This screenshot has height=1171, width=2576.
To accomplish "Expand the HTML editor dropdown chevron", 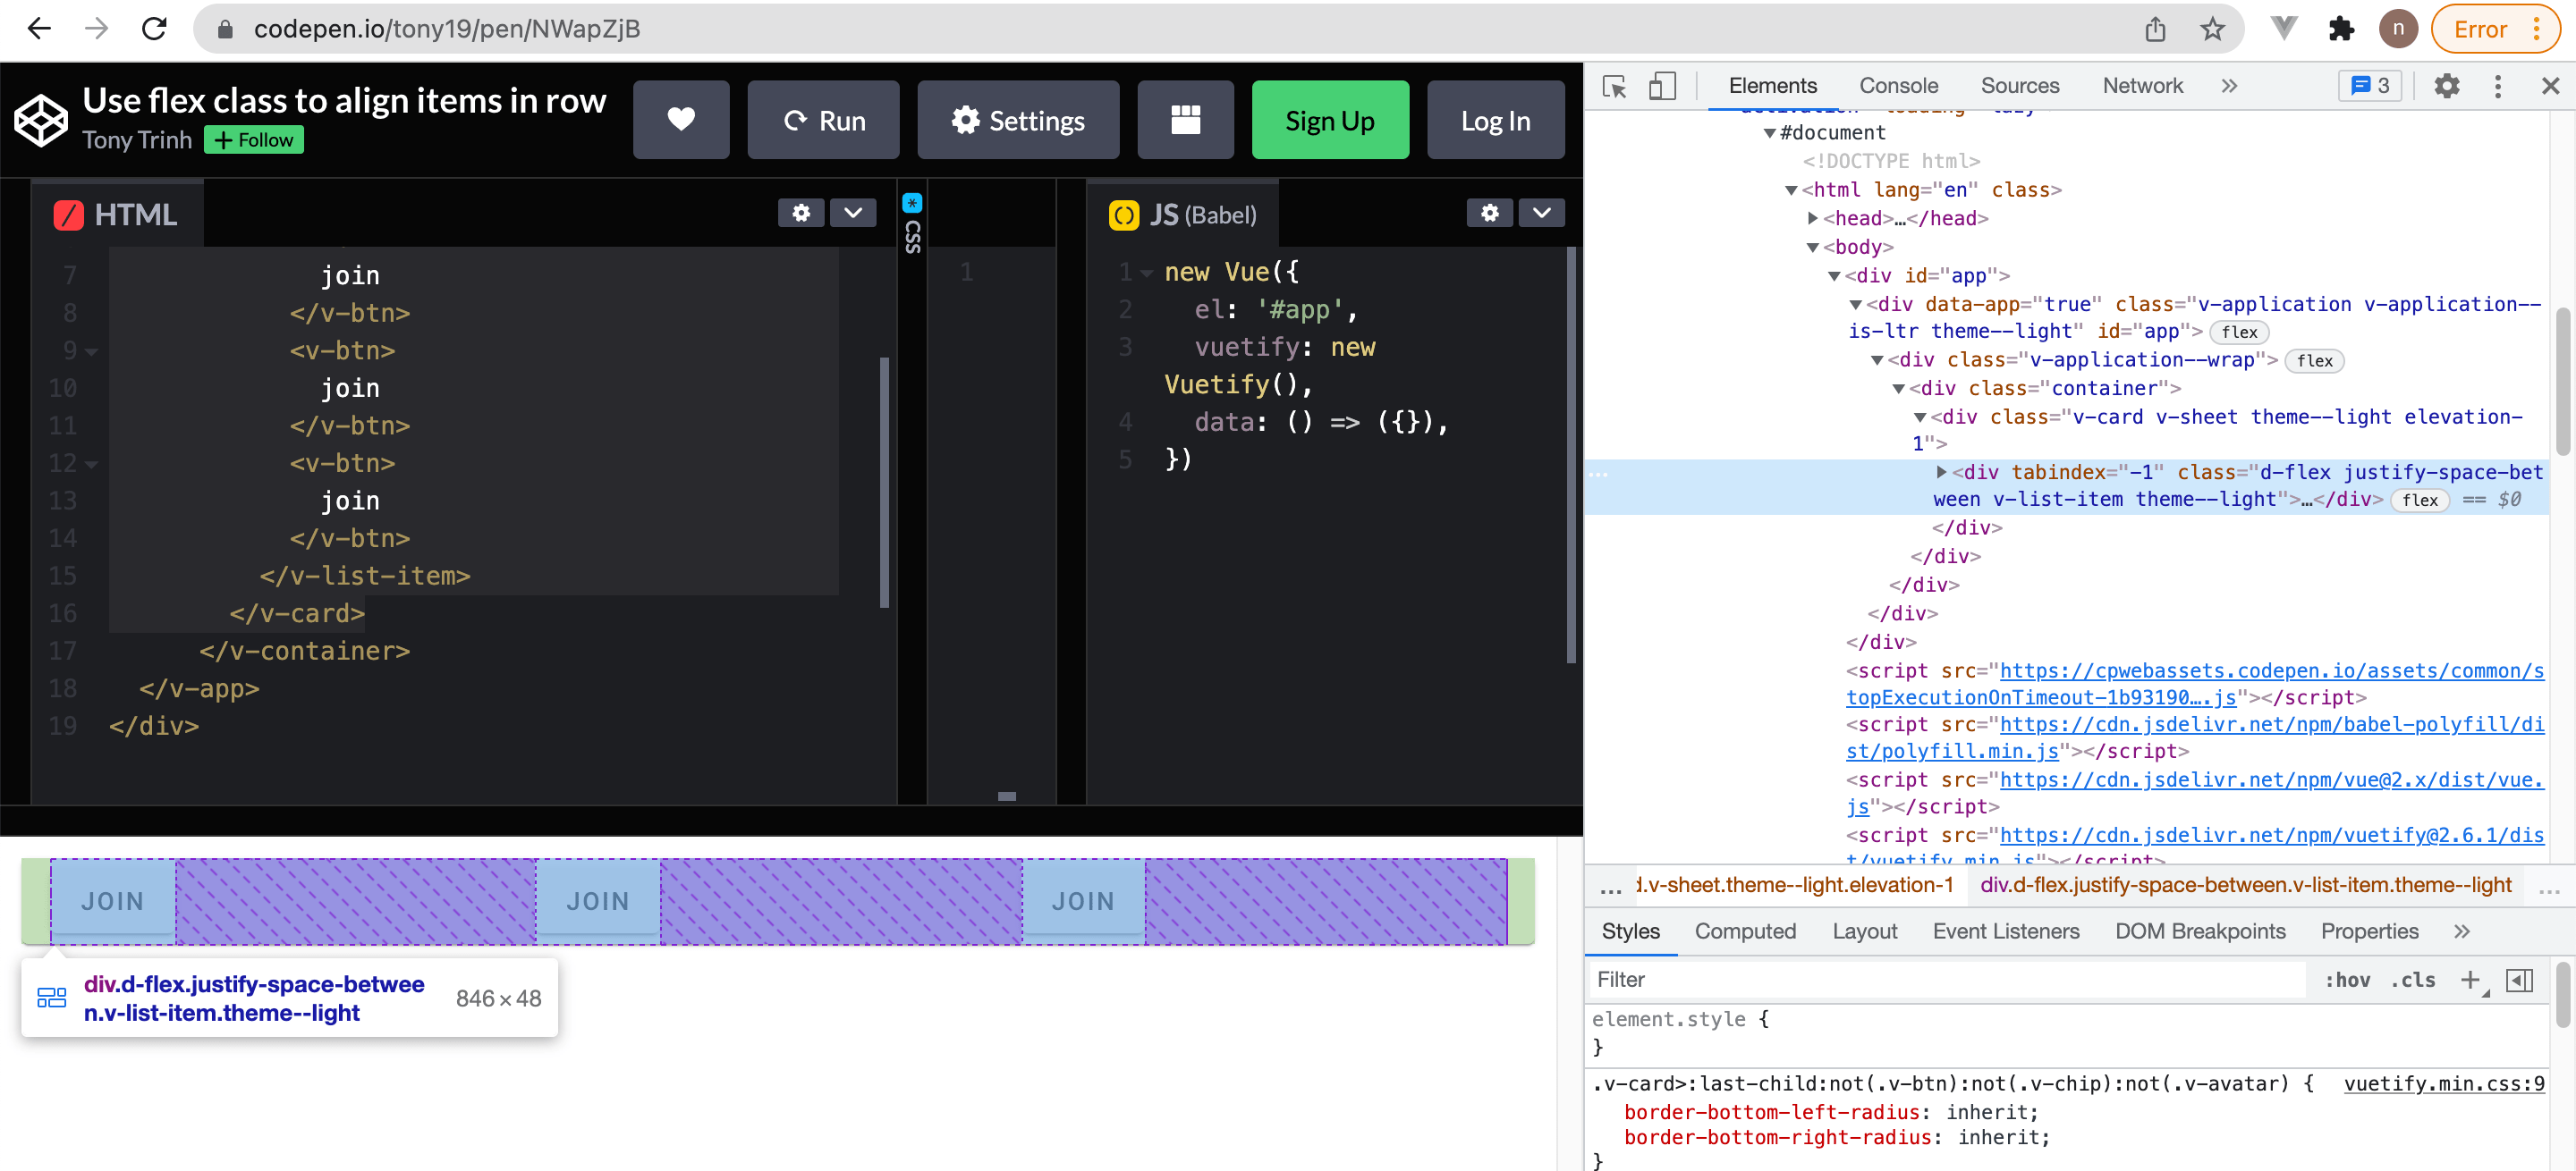I will pos(853,213).
